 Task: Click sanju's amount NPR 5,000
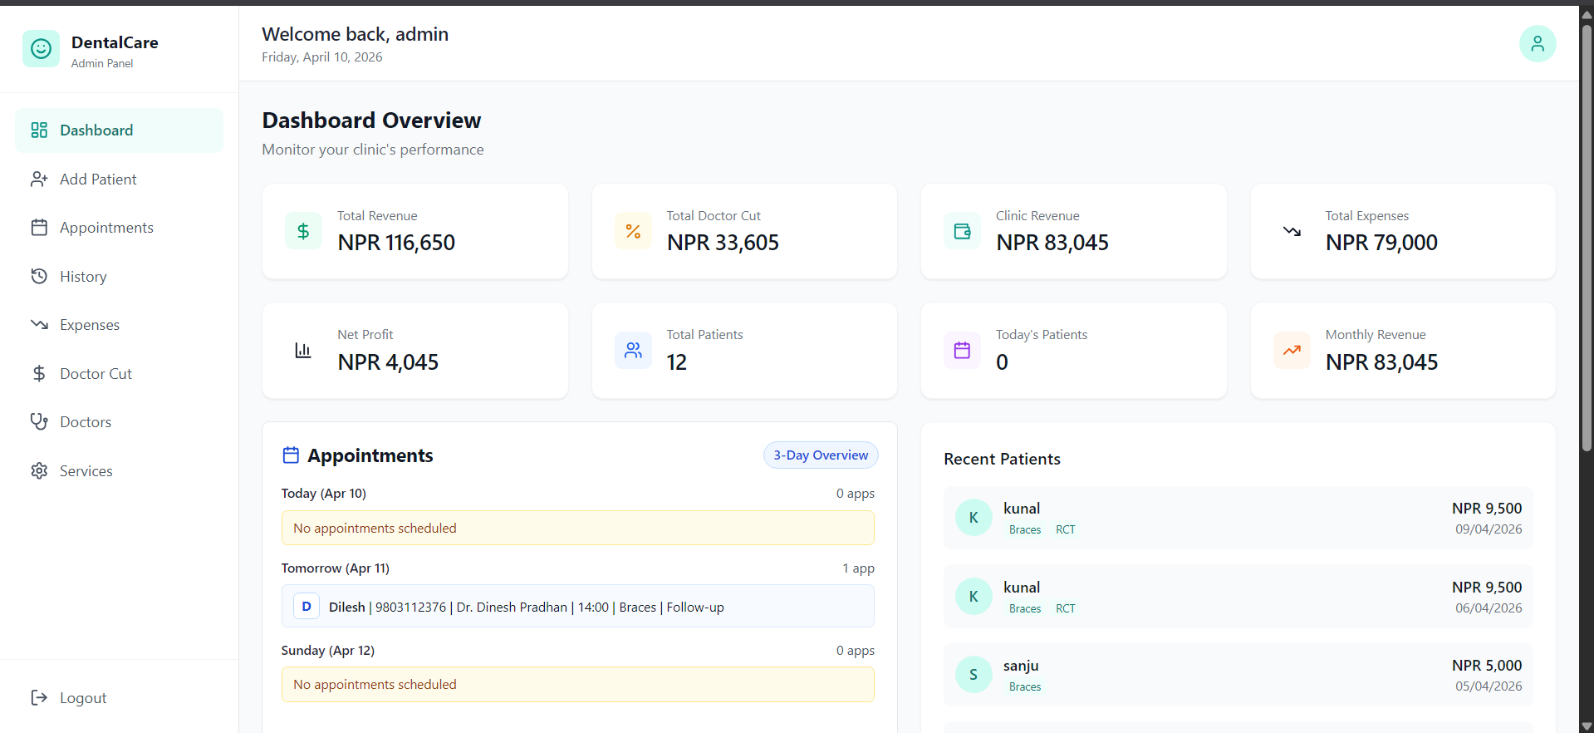click(x=1487, y=666)
